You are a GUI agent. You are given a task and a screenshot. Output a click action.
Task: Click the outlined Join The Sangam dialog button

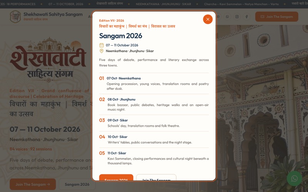pos(156,177)
